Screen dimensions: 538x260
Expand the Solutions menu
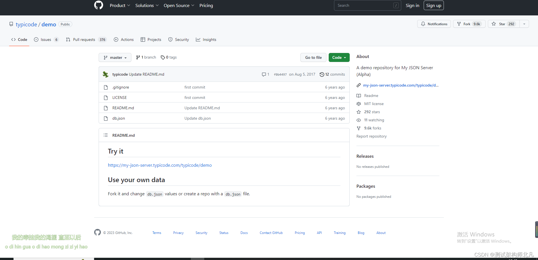click(x=147, y=5)
